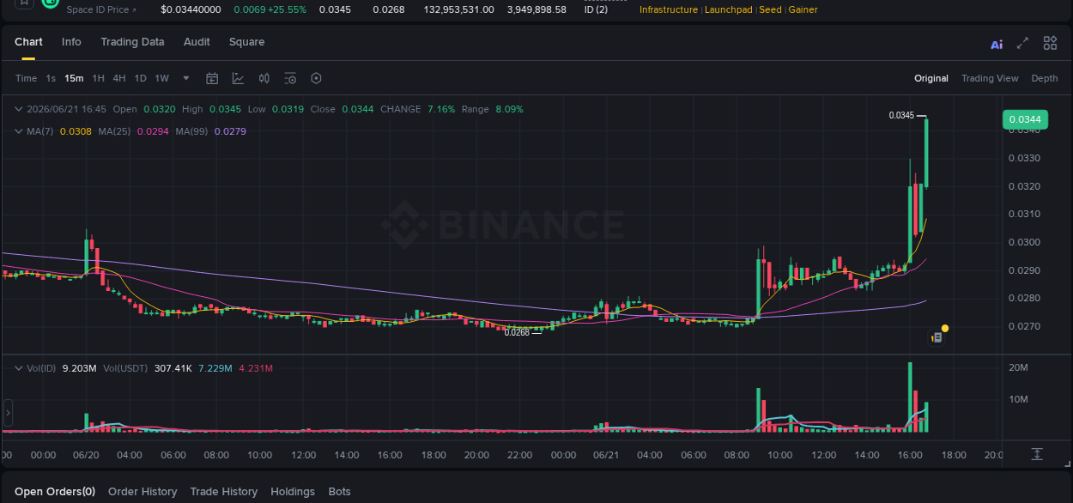The image size is (1073, 503).
Task: Collapse the MA indicator legend chevron
Action: coord(19,131)
